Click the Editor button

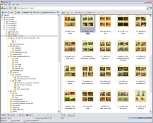pos(29,115)
